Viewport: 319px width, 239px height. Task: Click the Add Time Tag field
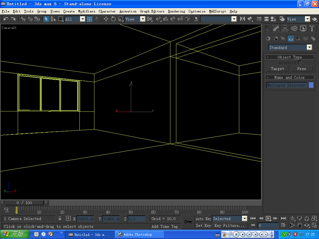164,227
